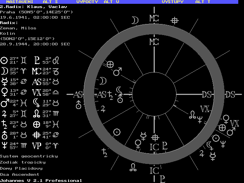Click the Sun position value 27° 21'

(x=14, y=60)
